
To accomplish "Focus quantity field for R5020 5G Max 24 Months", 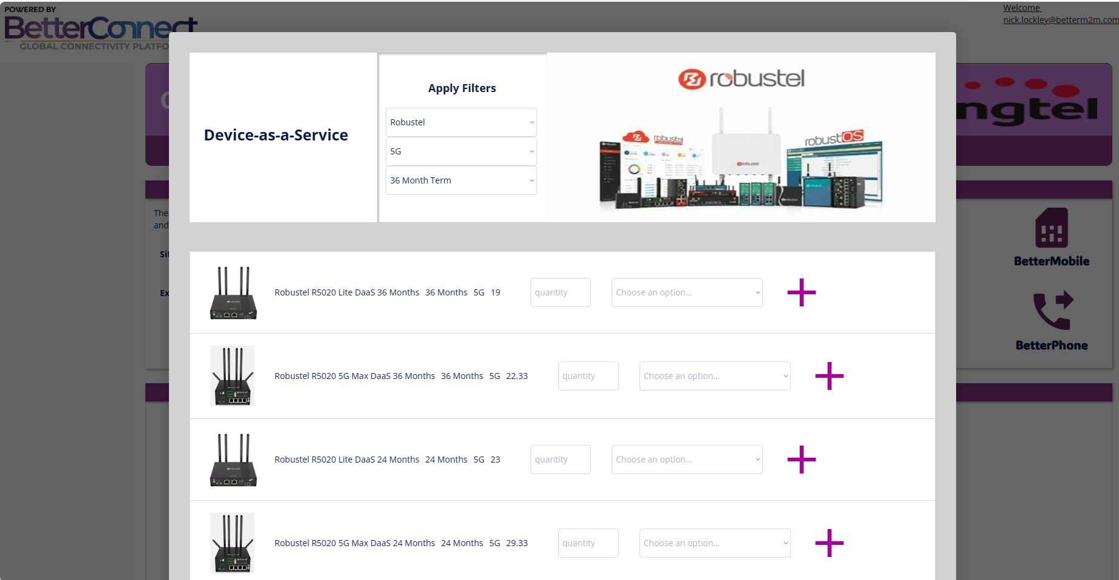I will point(588,543).
